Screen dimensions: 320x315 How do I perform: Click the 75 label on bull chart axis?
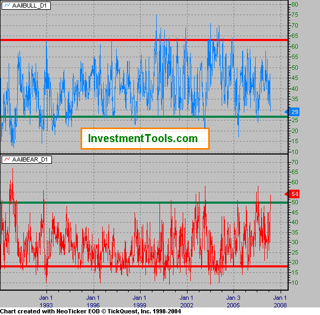tap(295, 15)
